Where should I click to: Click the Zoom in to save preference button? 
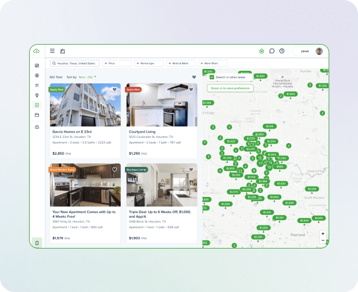click(x=230, y=88)
